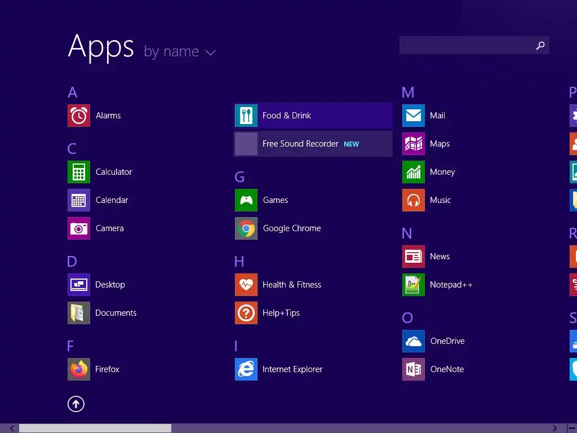The width and height of the screenshot is (577, 433).
Task: Click the 'Food & Drink' label
Action: pyautogui.click(x=287, y=116)
